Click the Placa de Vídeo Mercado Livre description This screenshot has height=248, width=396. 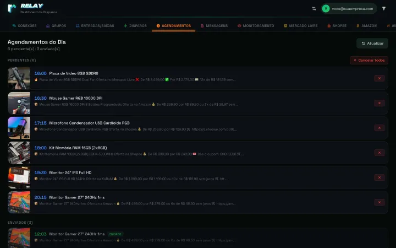pyautogui.click(x=135, y=79)
